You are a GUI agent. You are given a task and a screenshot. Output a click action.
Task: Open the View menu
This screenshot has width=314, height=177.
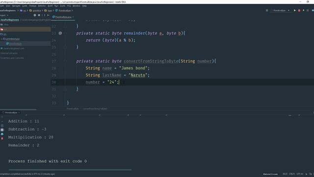coord(8,6)
